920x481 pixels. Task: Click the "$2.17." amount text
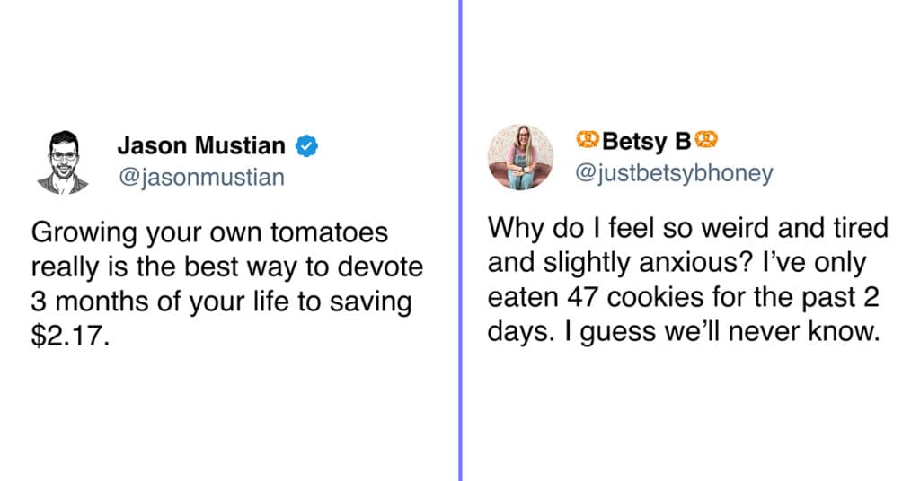70,336
